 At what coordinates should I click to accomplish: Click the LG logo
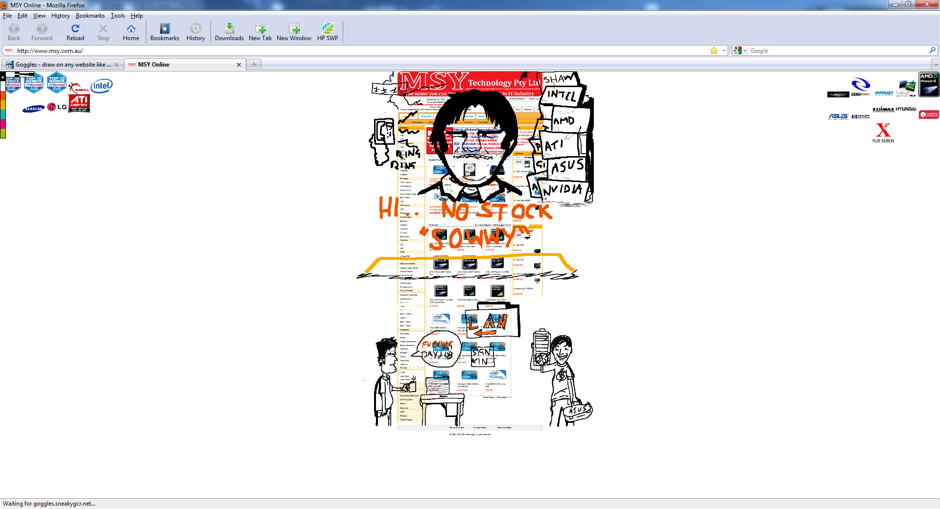(57, 107)
